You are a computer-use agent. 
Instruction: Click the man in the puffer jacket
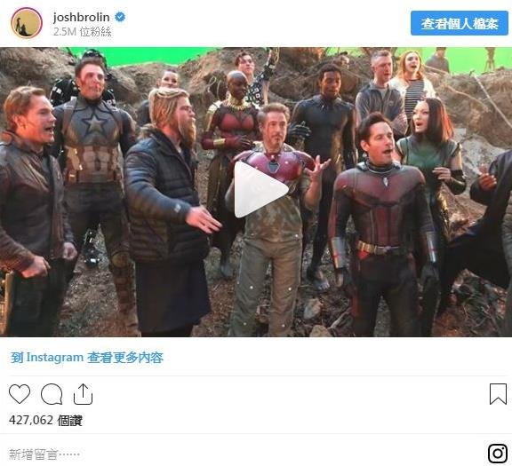pyautogui.click(x=166, y=209)
